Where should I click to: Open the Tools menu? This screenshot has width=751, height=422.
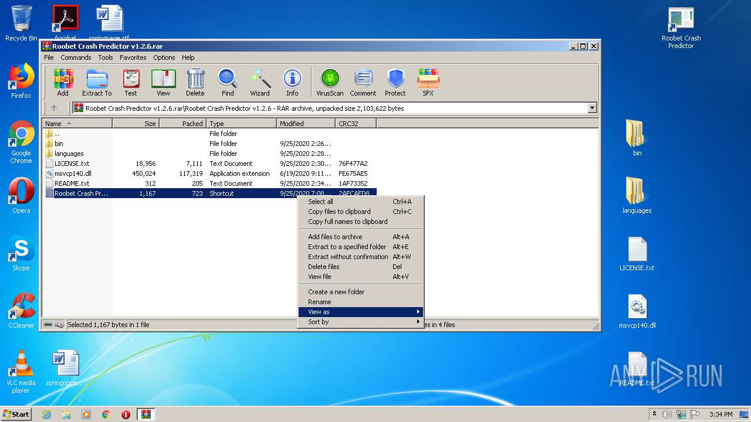click(106, 57)
